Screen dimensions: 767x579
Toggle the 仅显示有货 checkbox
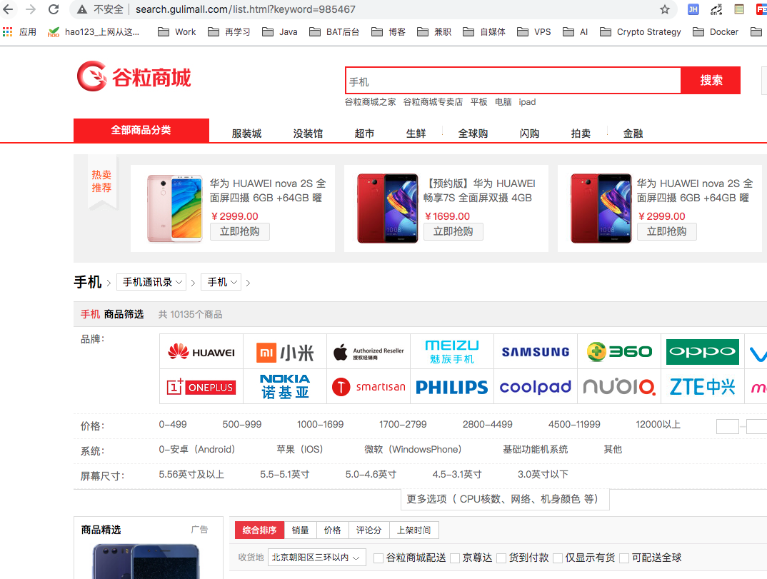pyautogui.click(x=558, y=558)
